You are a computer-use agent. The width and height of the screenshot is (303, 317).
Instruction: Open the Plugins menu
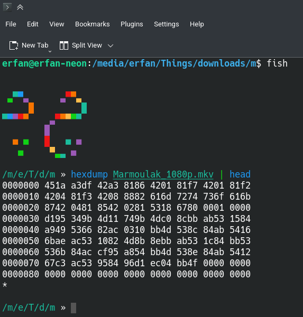pos(132,24)
